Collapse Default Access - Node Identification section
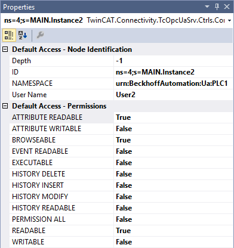The width and height of the screenshot is (234, 248). tap(5, 49)
